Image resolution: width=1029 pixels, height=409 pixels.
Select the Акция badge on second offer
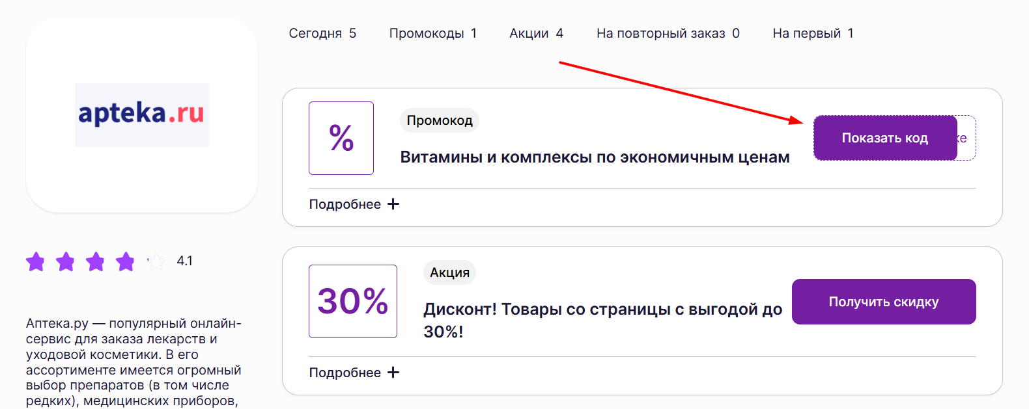click(x=449, y=272)
